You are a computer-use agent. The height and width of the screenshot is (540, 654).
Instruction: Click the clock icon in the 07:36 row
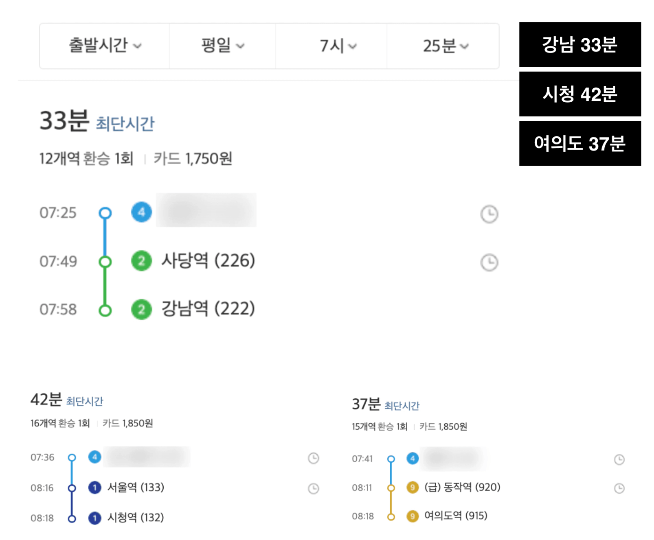[314, 458]
